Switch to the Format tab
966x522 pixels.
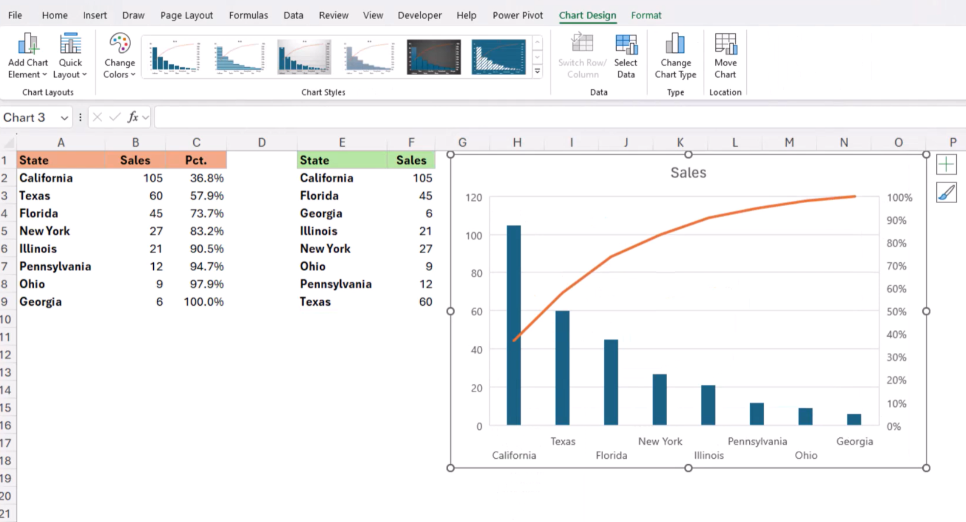(646, 15)
